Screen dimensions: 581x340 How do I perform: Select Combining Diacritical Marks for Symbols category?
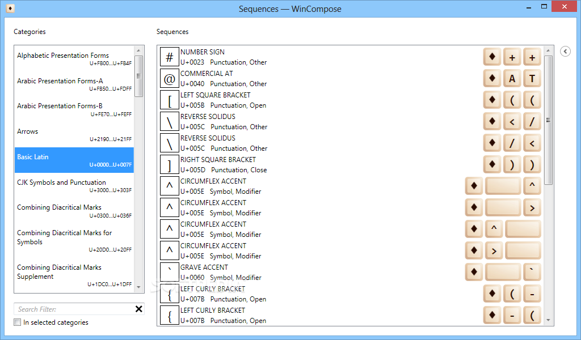[x=74, y=241]
